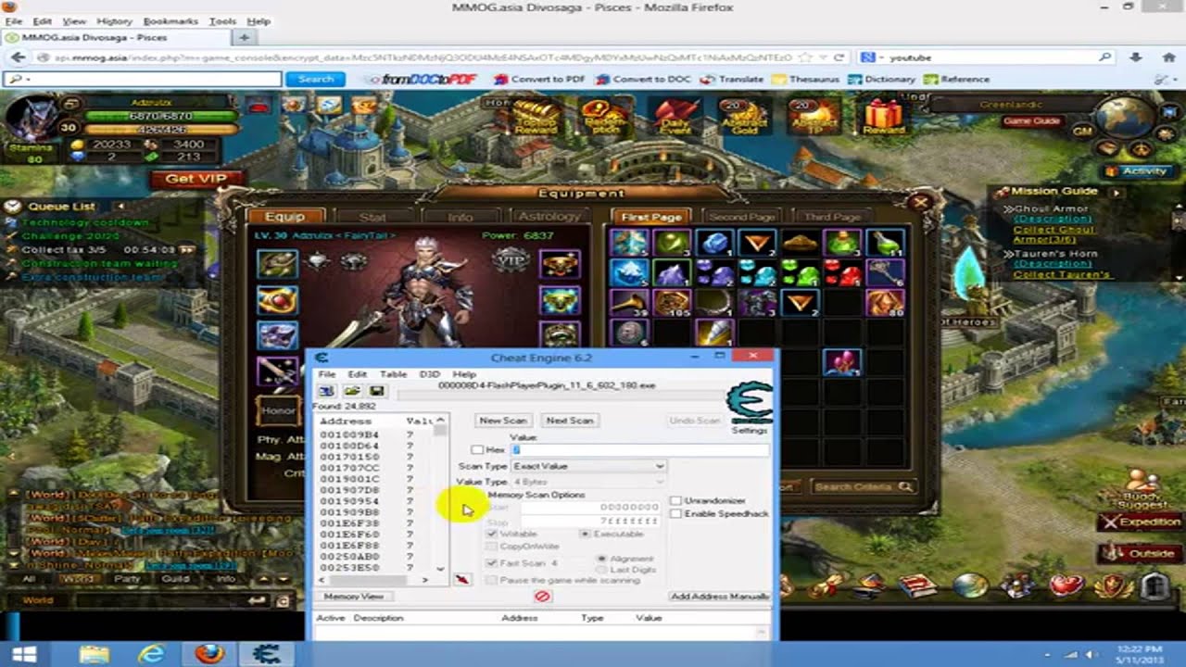Enable the Unrandomizer checkbox
Screen dimensions: 1186x667
[675, 500]
